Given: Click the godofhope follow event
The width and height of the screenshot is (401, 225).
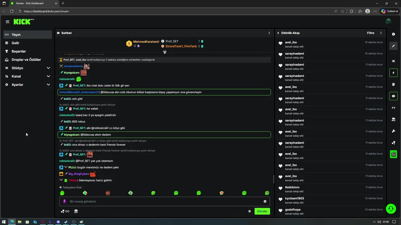Looking at the screenshot, I should tap(330, 212).
